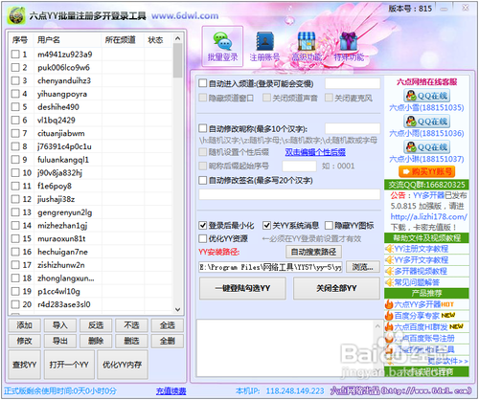Click the app logo icon in title bar
This screenshot has width=479, height=400.
pyautogui.click(x=16, y=15)
